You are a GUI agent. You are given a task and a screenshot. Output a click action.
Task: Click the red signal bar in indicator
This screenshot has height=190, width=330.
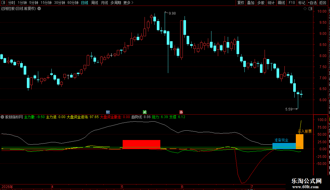click(141, 144)
